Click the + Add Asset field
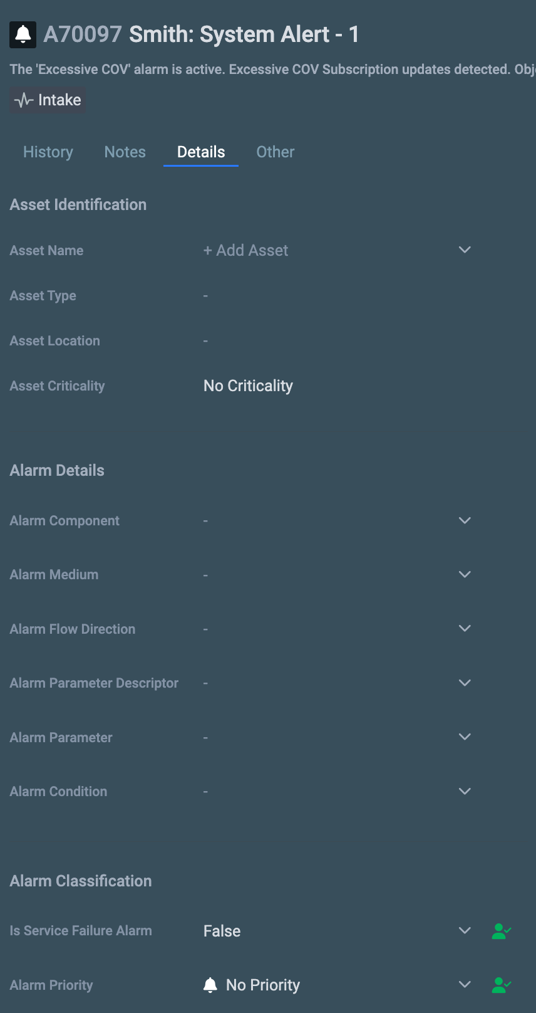 pos(246,250)
